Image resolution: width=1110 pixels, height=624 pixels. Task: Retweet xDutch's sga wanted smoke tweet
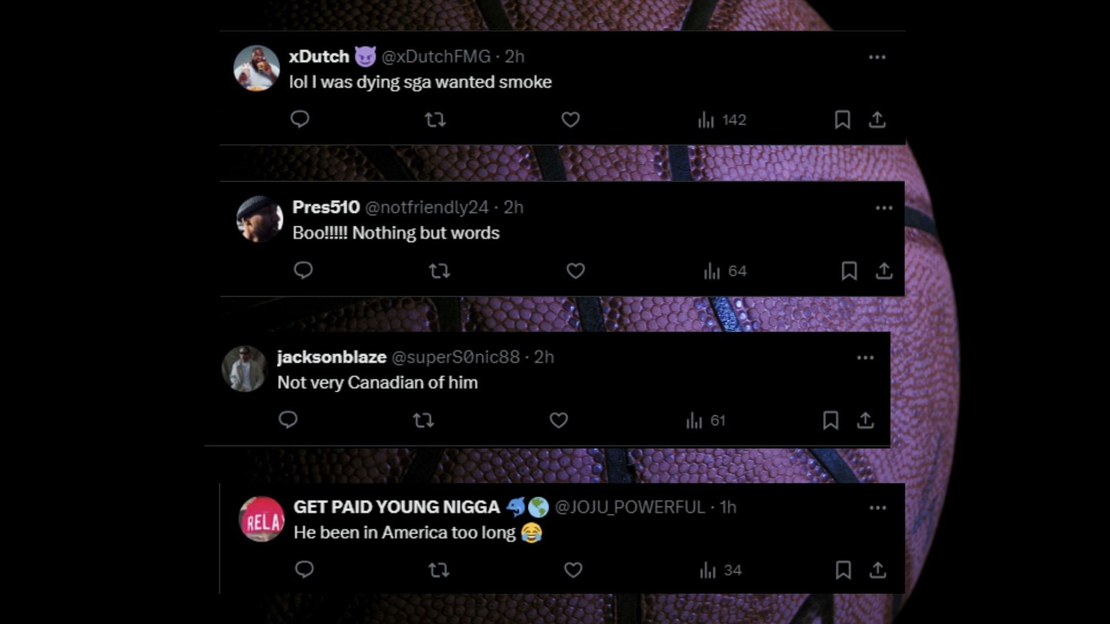tap(435, 120)
